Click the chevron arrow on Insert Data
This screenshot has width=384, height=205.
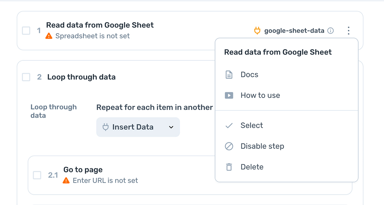coord(171,127)
